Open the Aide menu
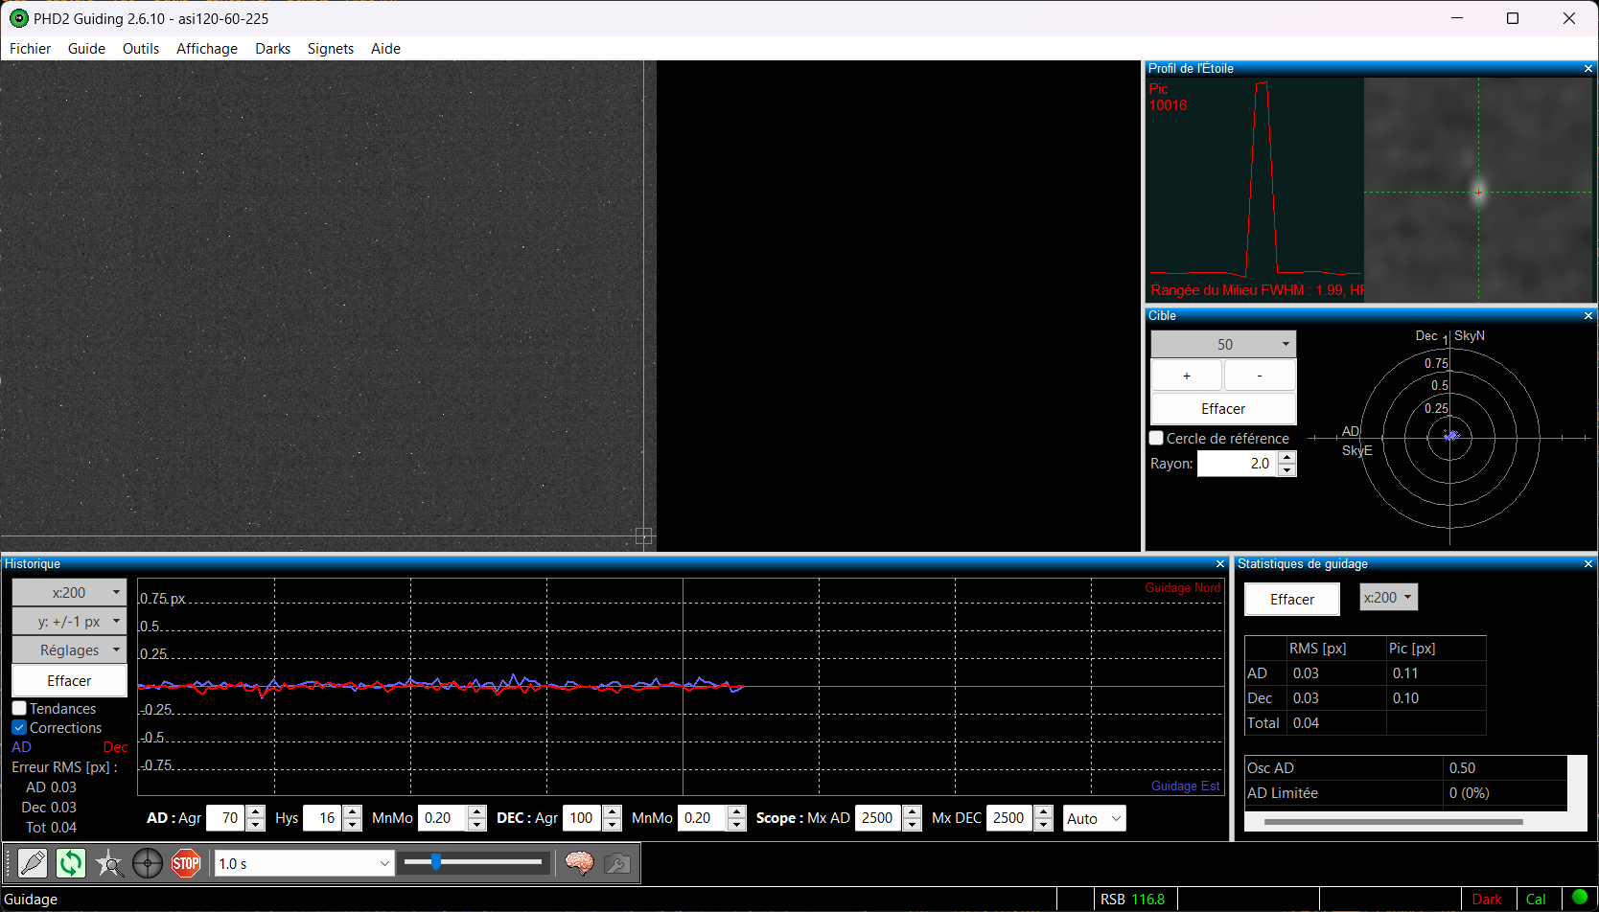The image size is (1599, 912). [385, 49]
